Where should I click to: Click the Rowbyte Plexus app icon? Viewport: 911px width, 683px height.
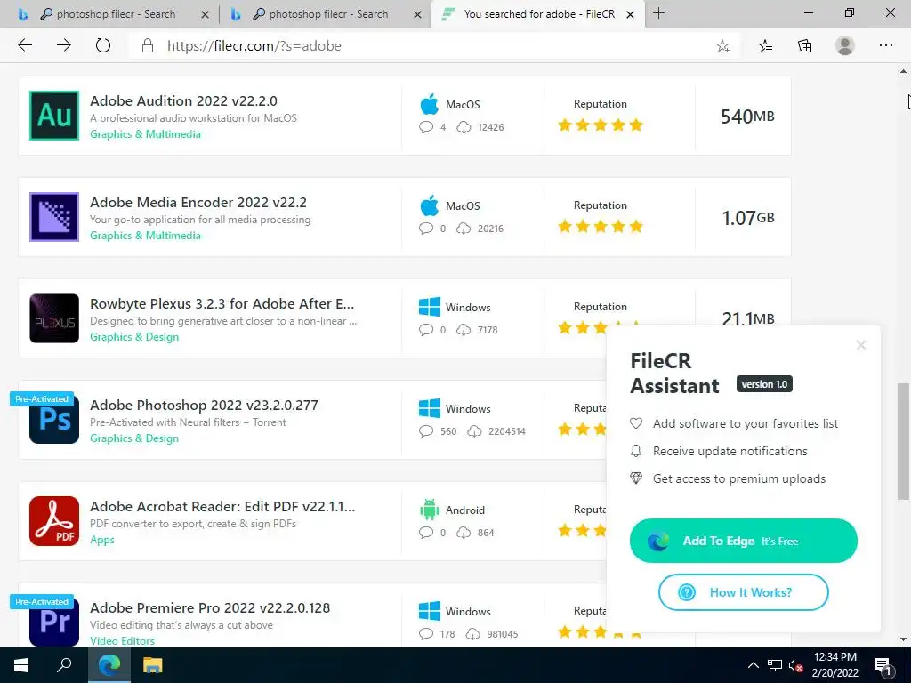click(x=54, y=318)
